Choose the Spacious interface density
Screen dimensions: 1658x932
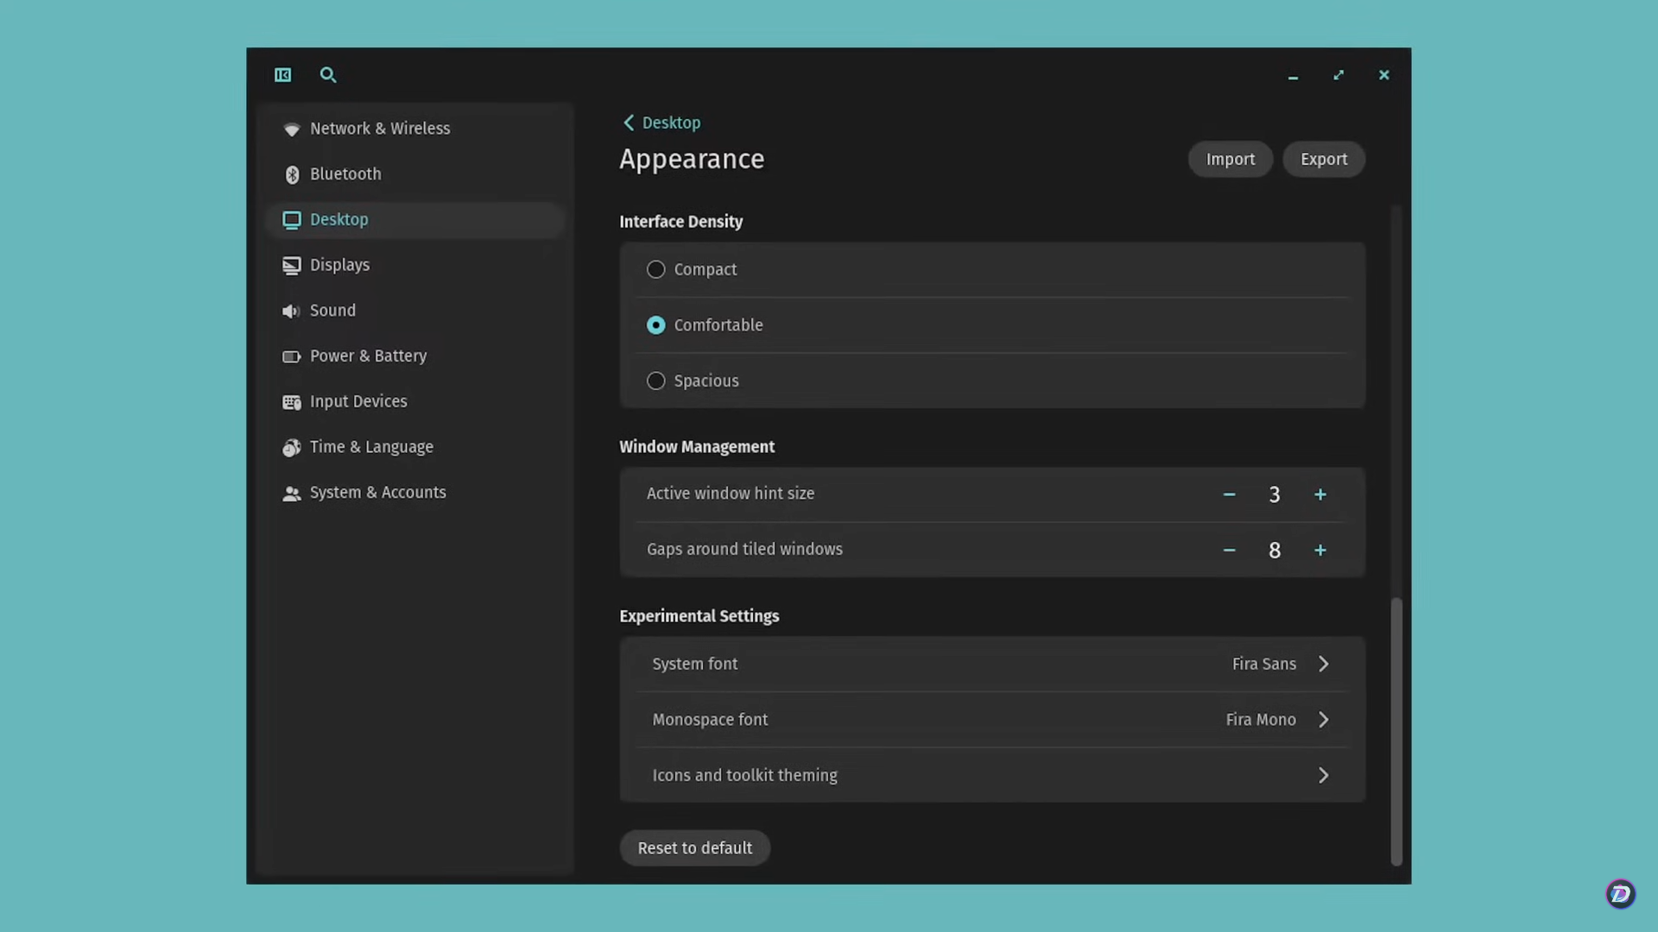[x=656, y=381]
